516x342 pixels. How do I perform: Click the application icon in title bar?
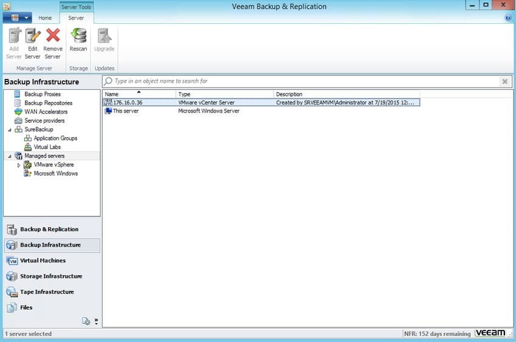(x=7, y=6)
